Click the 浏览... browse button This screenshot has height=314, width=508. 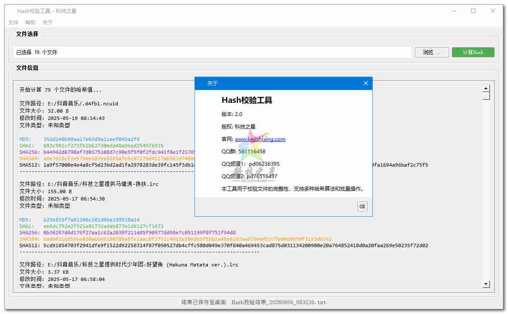pos(431,52)
